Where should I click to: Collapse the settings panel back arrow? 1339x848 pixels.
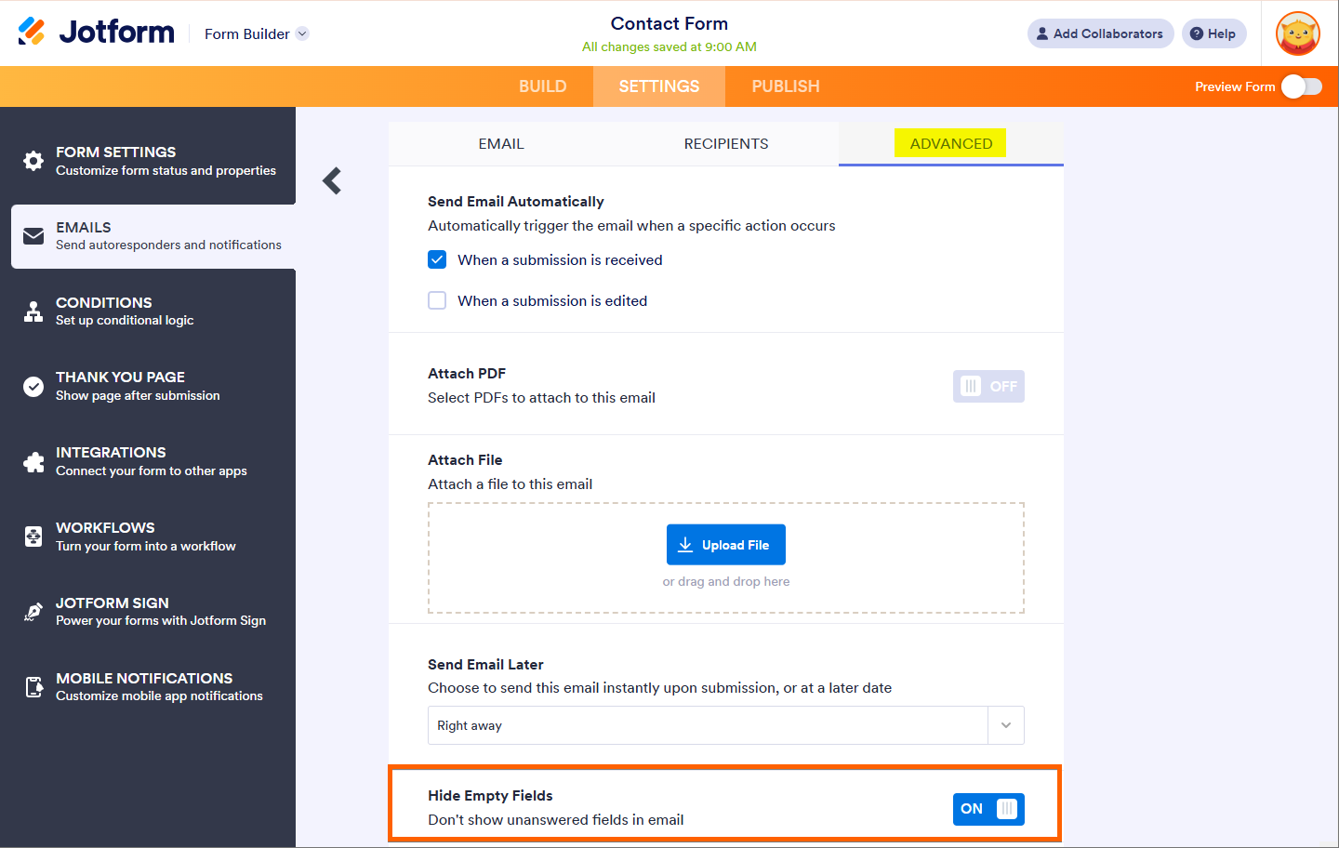click(x=332, y=180)
